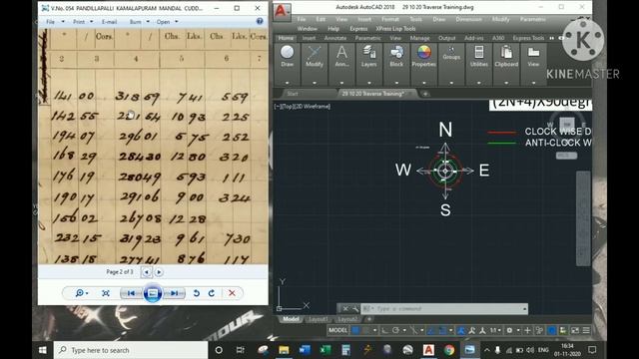Image resolution: width=639 pixels, height=359 pixels.
Task: Click the Windows search box
Action: 131,350
